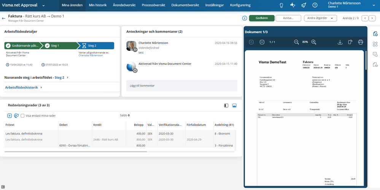Open the thumbs feedback icon in header
Screen dimensions: 380x190
coord(293,5)
